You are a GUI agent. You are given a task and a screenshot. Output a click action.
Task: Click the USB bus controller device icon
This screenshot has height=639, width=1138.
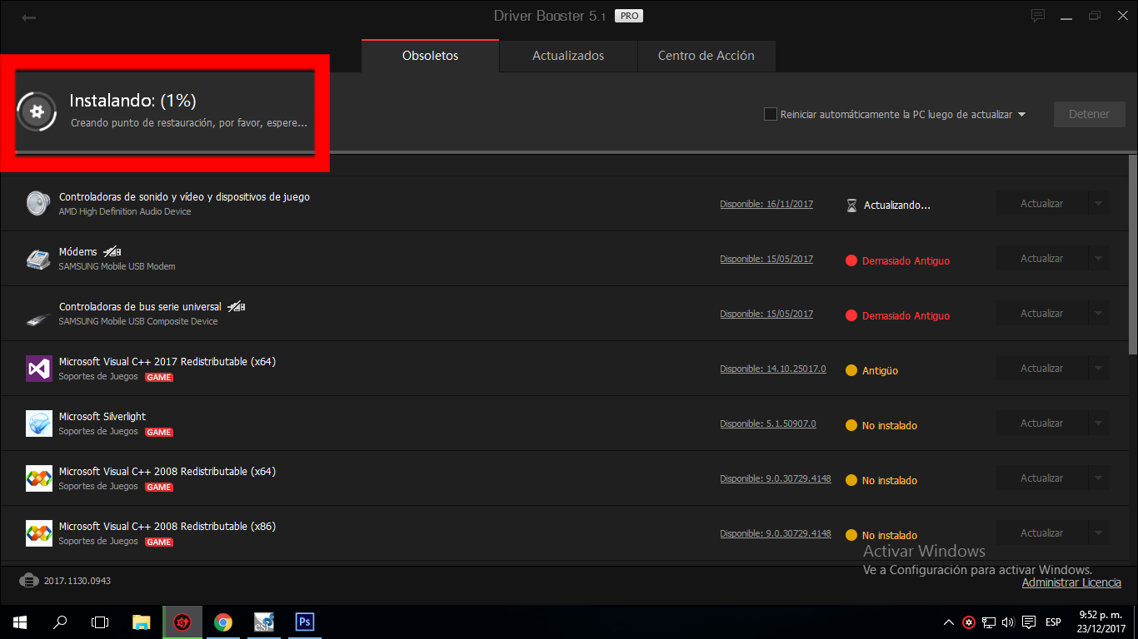38,318
